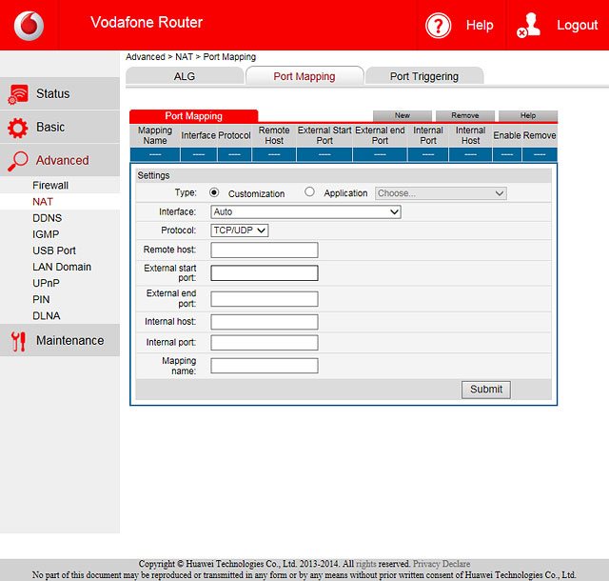The height and width of the screenshot is (581, 609).
Task: Focus the Remote host input field
Action: (265, 250)
